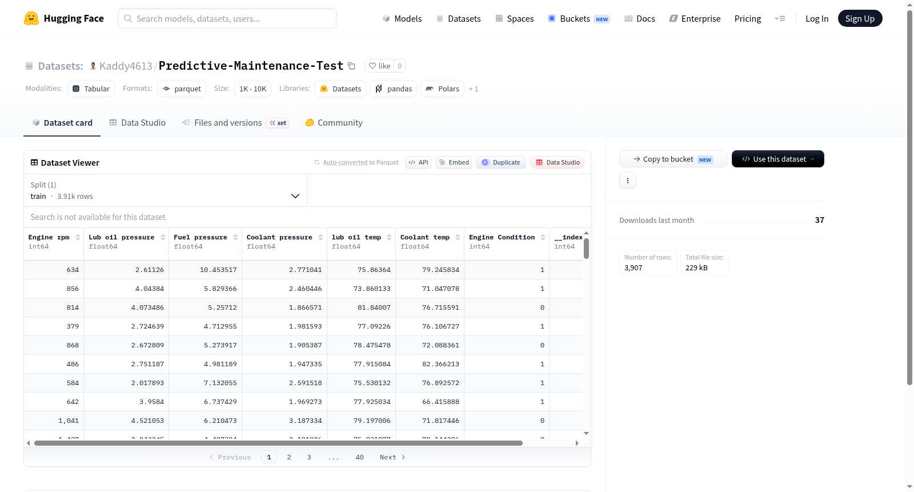Open the Enterprise menu

[695, 18]
